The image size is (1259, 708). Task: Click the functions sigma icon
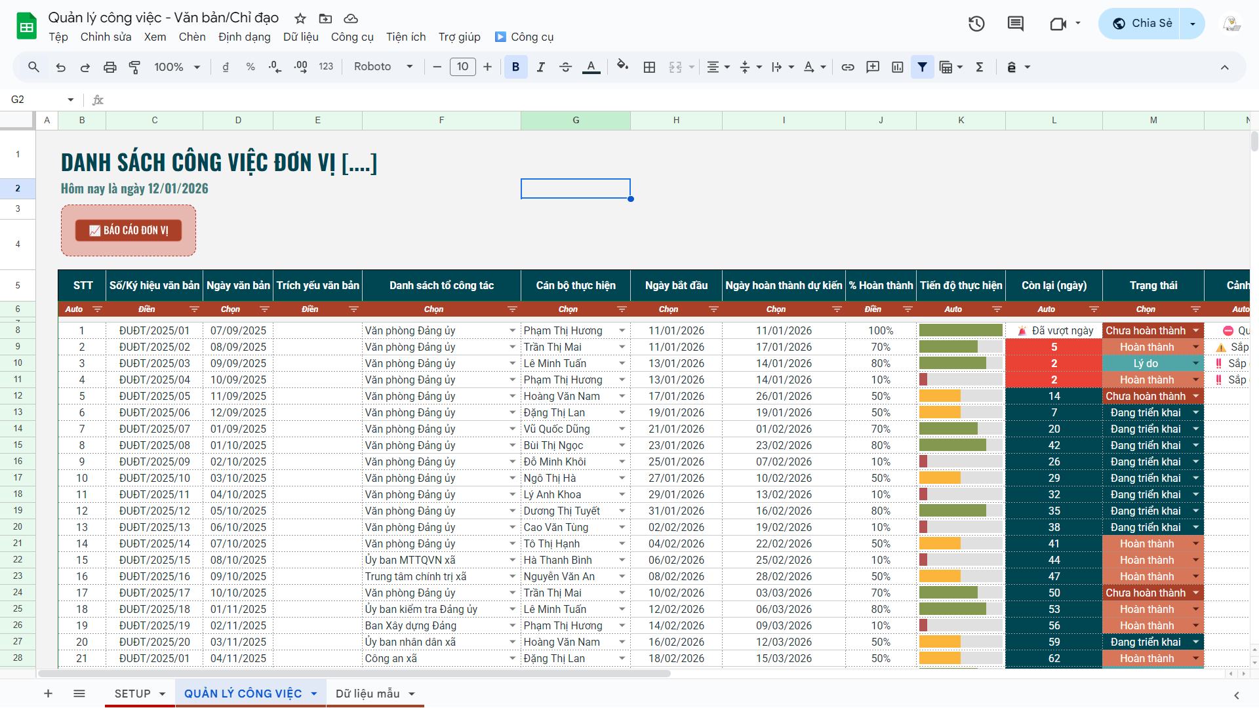click(980, 67)
